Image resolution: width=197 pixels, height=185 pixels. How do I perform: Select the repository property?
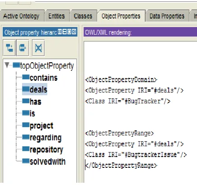(46, 150)
